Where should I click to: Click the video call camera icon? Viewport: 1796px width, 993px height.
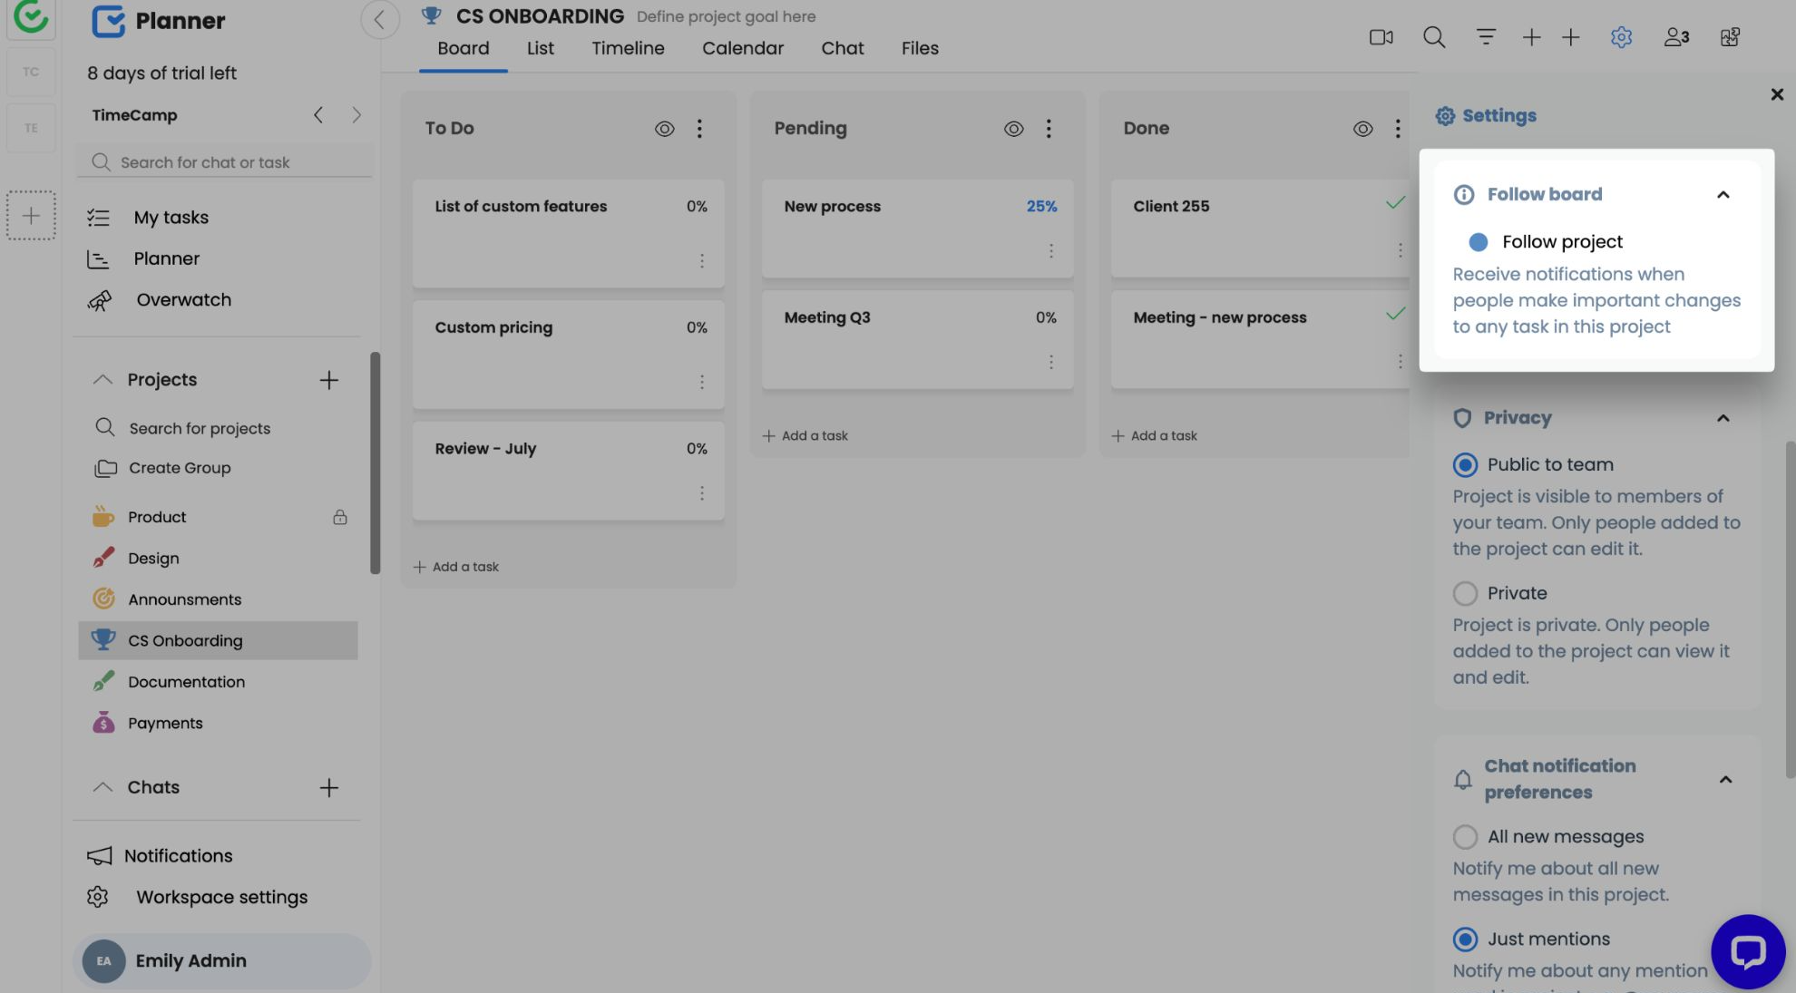[1381, 37]
